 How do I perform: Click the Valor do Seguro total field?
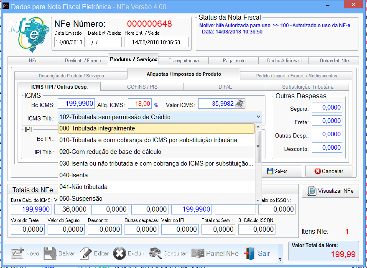point(66,229)
